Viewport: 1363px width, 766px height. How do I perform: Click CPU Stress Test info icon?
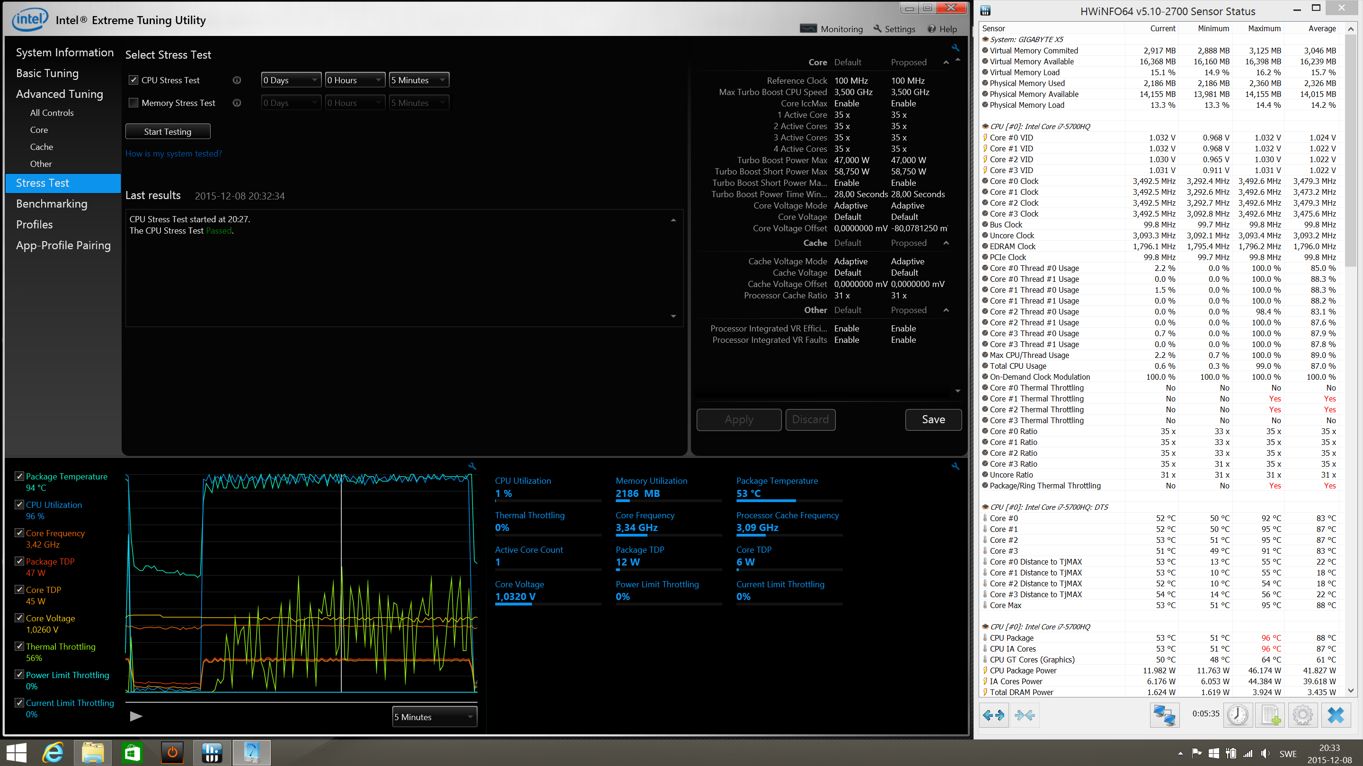(237, 80)
